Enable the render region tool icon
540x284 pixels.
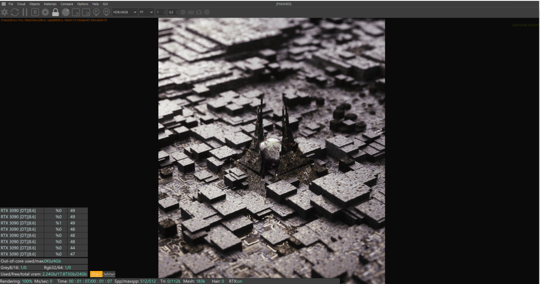click(76, 12)
